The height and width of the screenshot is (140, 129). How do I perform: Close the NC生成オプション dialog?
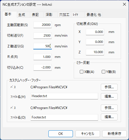tap(124, 4)
